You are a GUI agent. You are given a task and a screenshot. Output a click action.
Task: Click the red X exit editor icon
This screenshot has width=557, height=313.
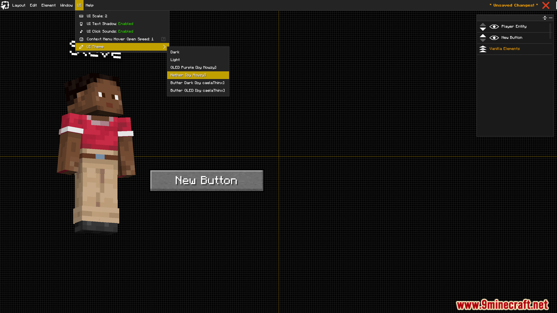(546, 5)
